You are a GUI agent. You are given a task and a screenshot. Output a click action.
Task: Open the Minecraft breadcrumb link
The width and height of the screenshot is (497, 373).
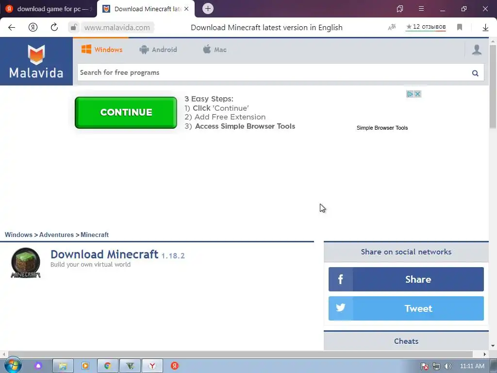tap(95, 235)
